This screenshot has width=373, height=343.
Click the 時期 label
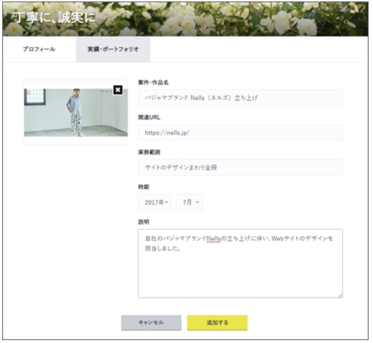pos(144,187)
